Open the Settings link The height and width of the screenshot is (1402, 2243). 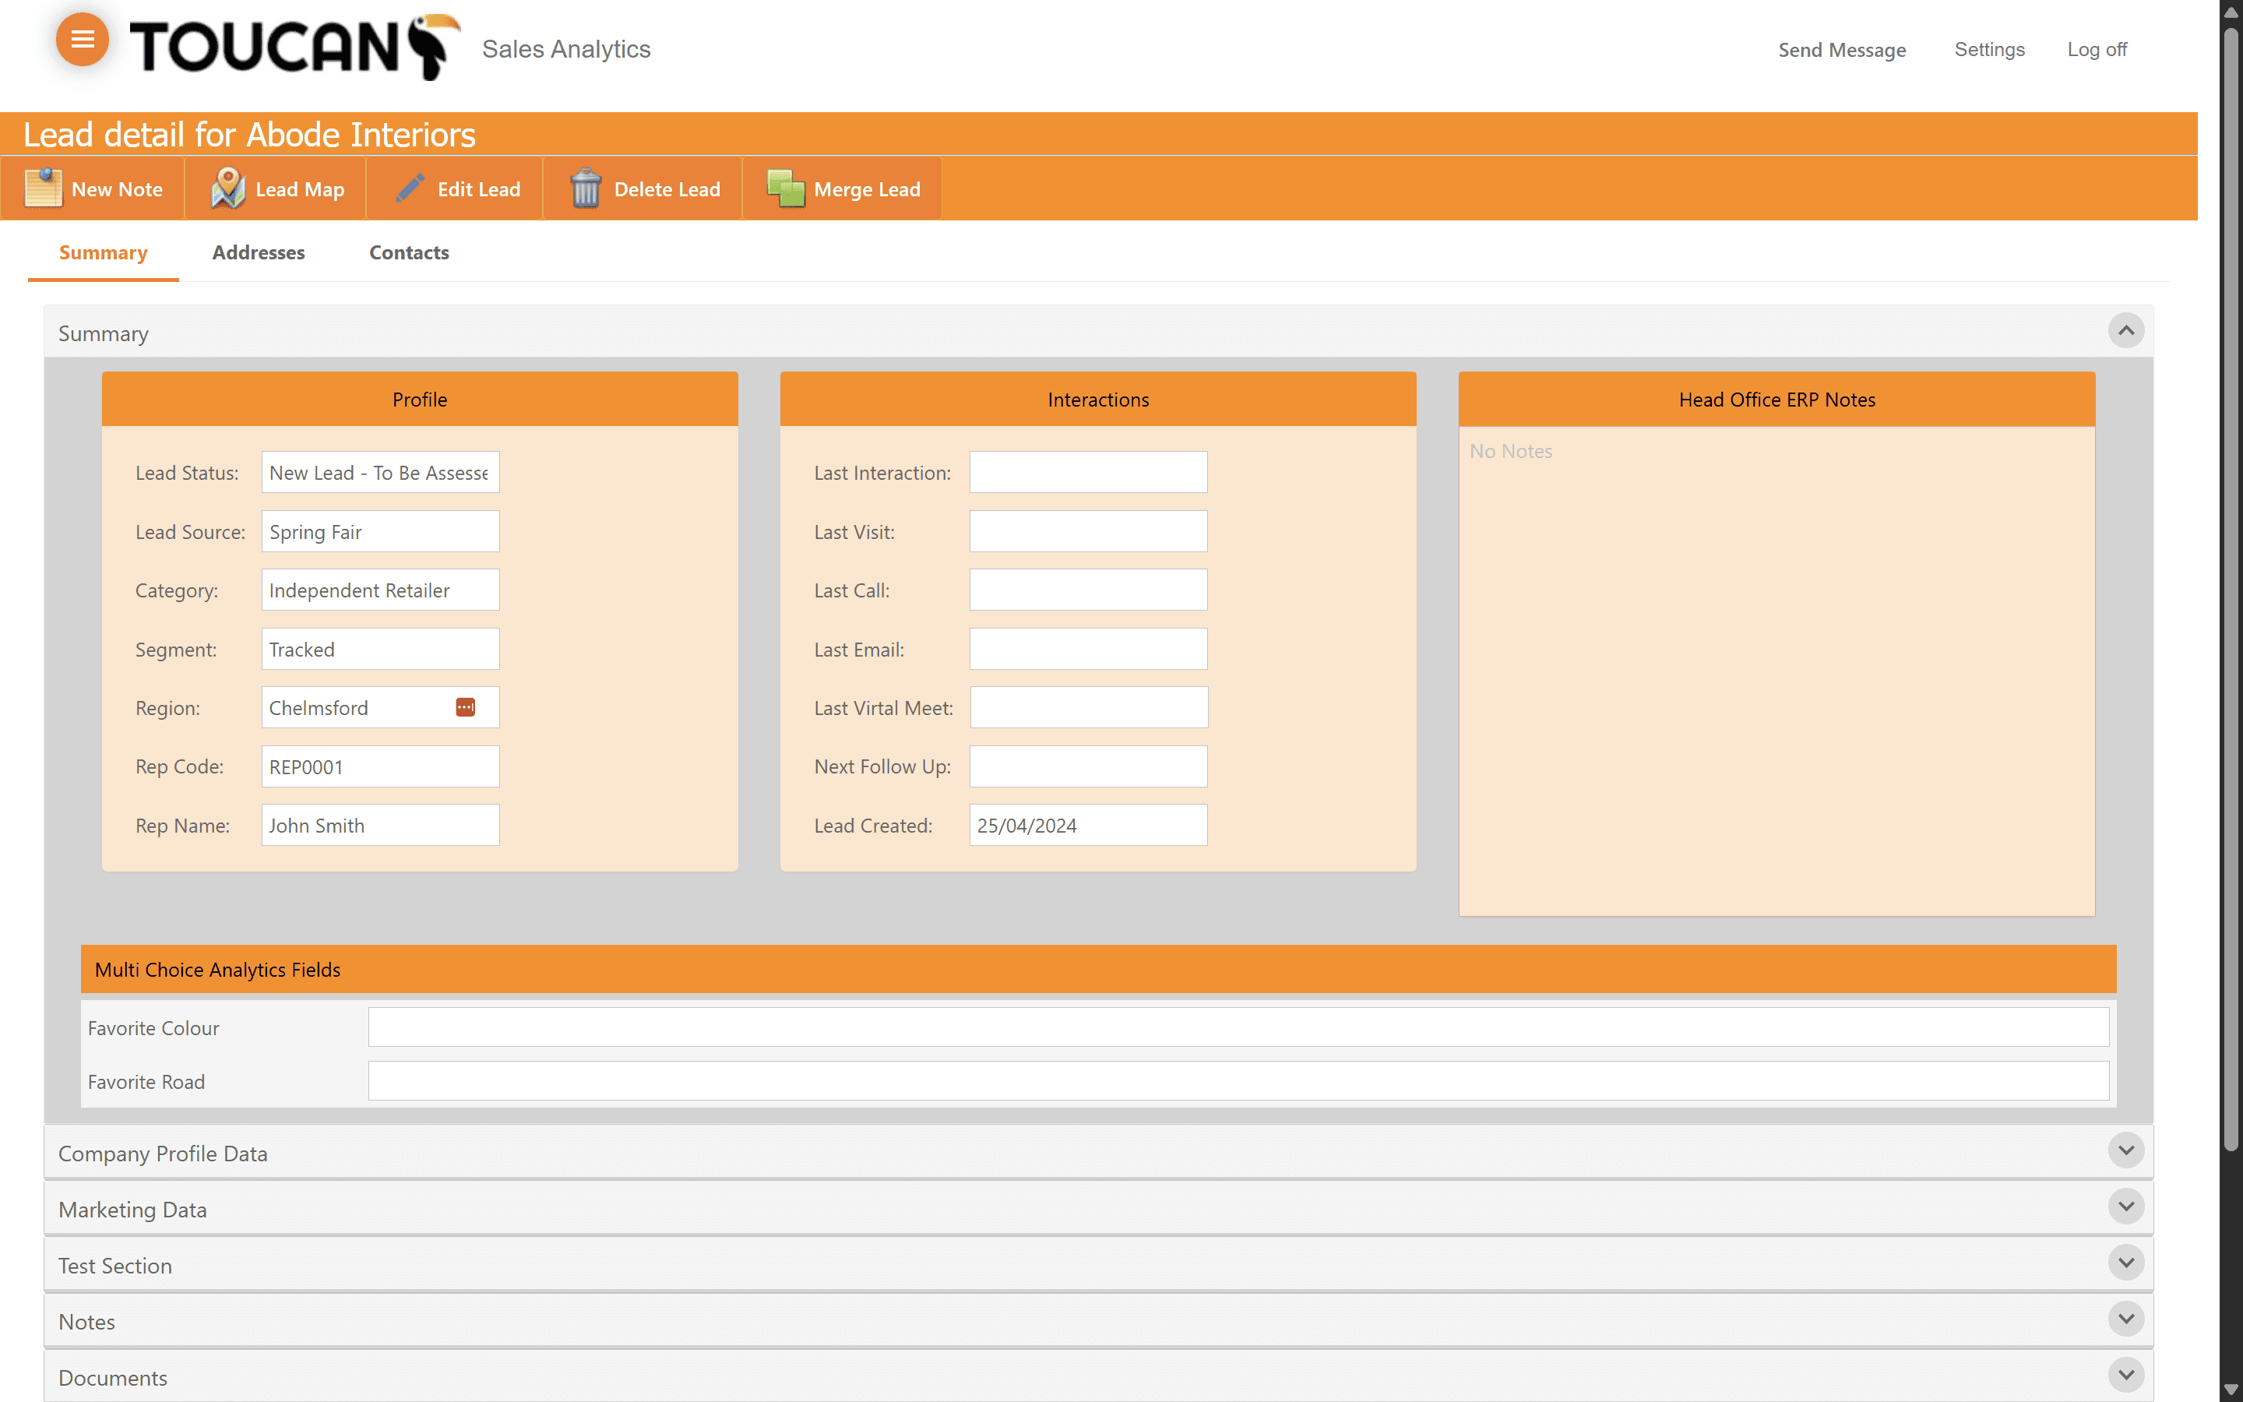1989,49
